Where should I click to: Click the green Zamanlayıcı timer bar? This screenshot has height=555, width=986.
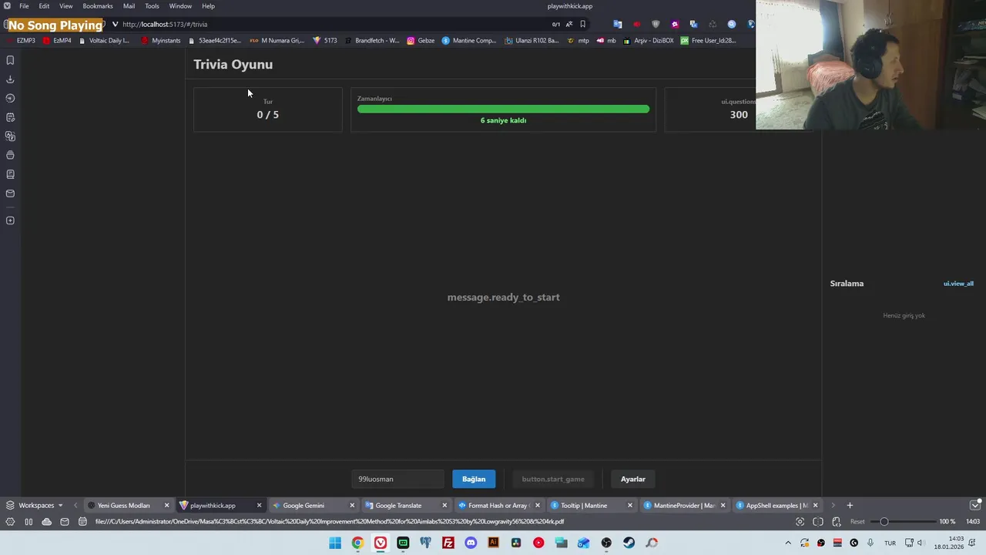point(503,109)
